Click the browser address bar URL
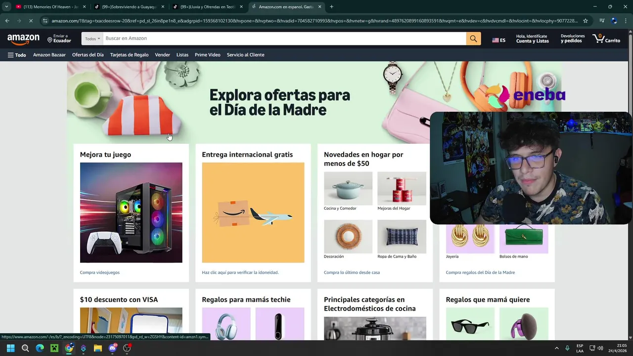This screenshot has width=633, height=356. pos(314,21)
